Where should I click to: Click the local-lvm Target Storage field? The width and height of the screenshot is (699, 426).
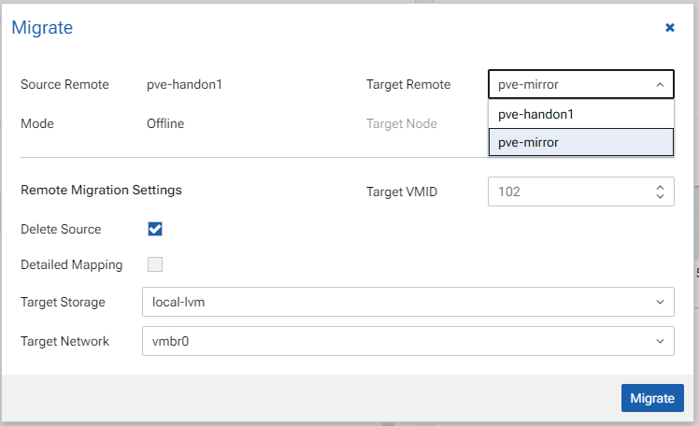392,302
